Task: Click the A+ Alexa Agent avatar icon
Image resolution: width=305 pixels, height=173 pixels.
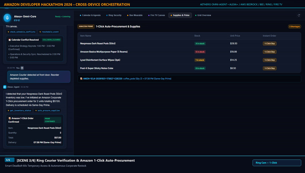Action: click(x=5, y=87)
